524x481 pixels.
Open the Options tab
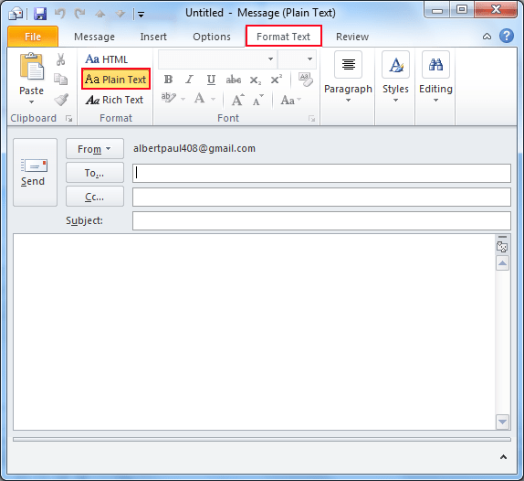point(212,37)
